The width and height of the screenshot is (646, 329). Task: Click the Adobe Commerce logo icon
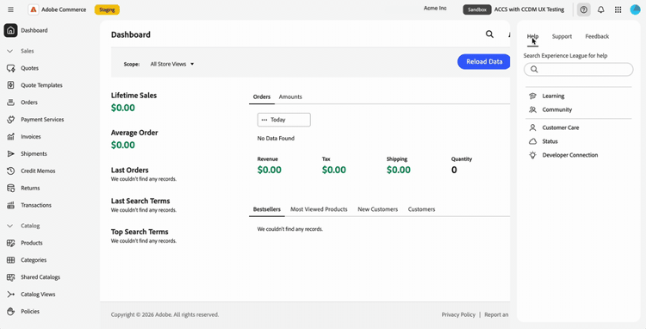tap(34, 9)
